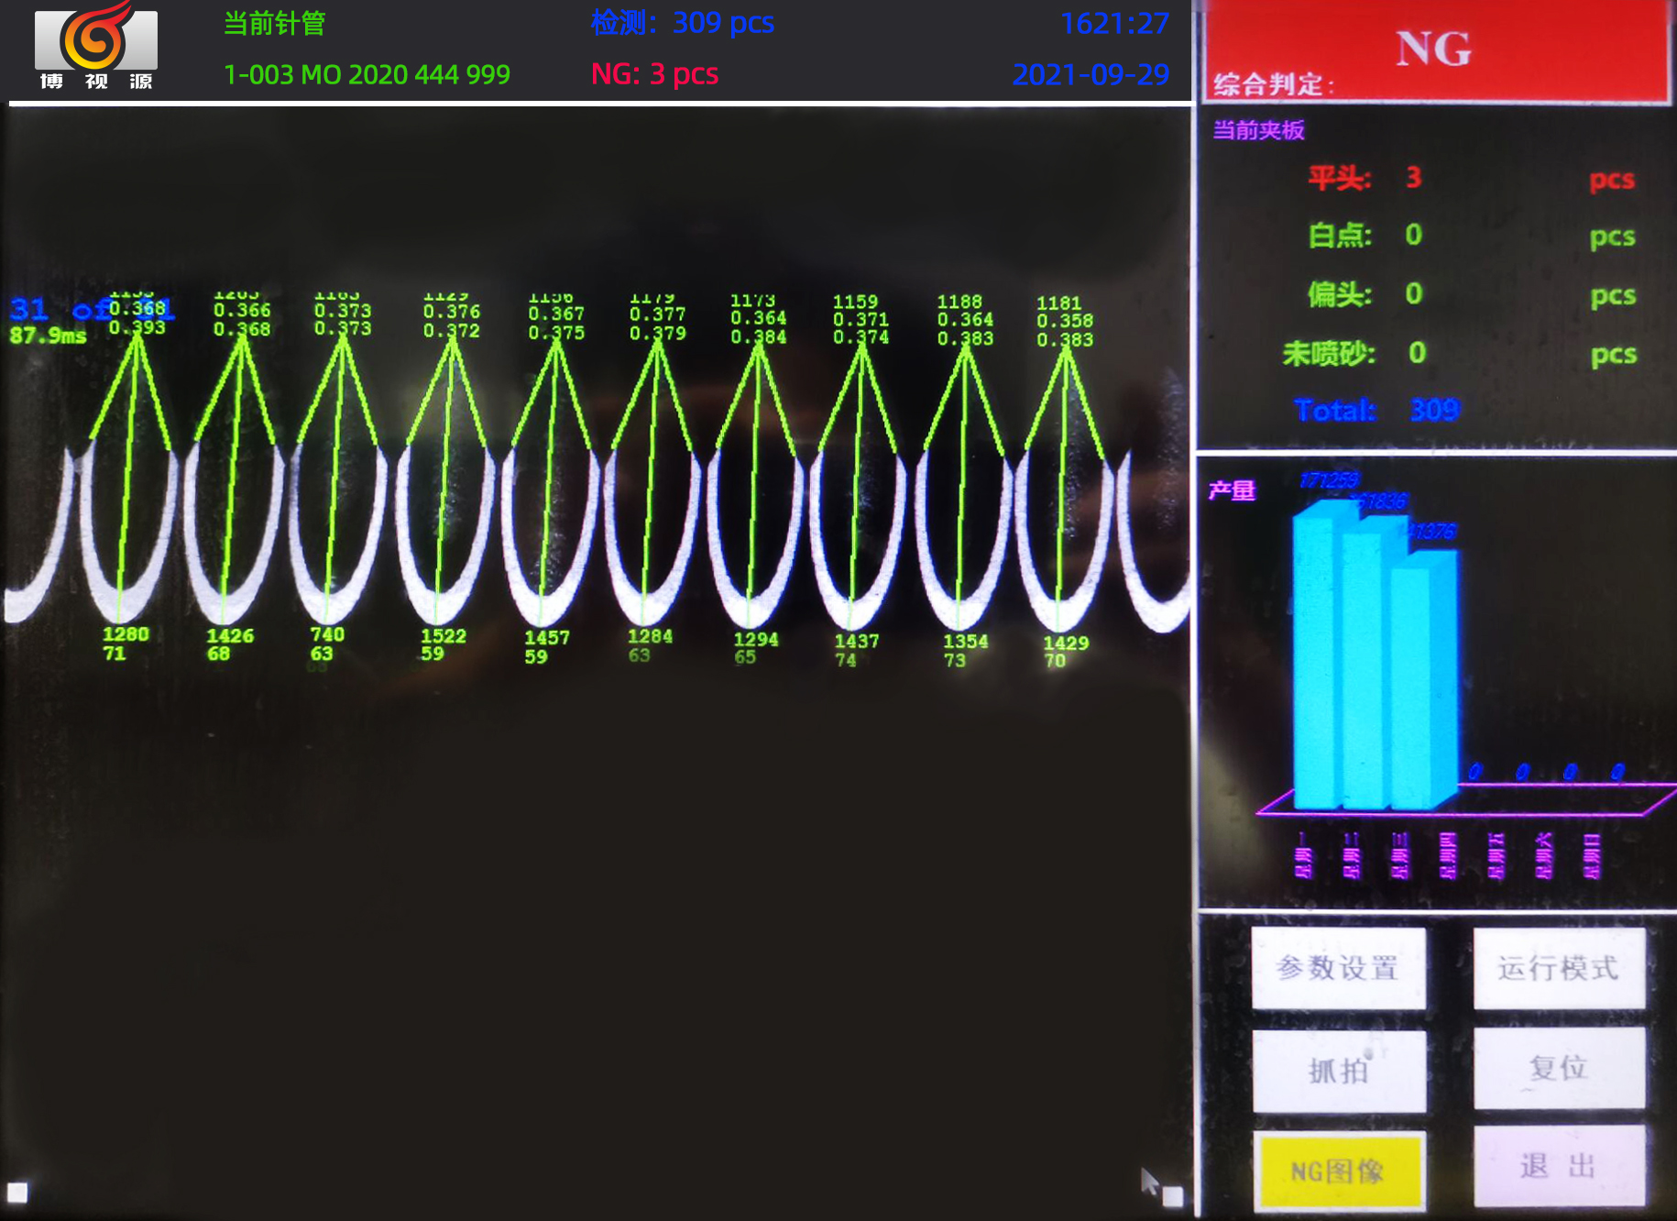Click the needle measurement 740 63
The image size is (1677, 1221).
point(326,643)
